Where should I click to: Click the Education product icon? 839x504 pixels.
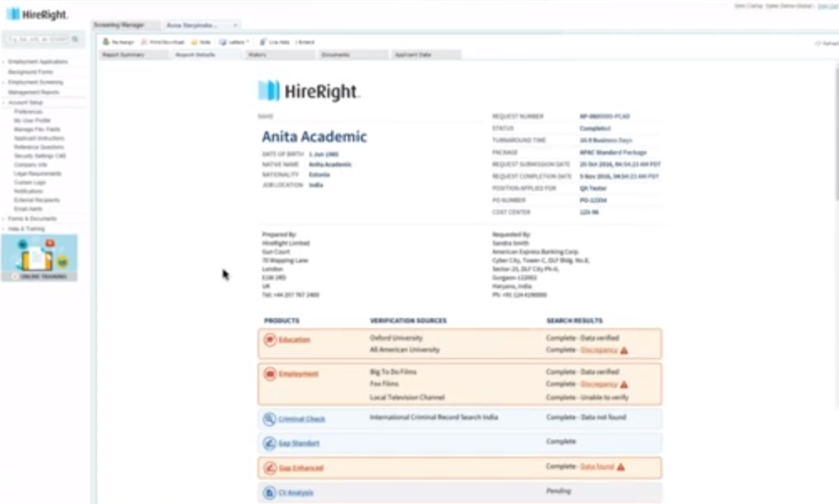click(x=270, y=340)
